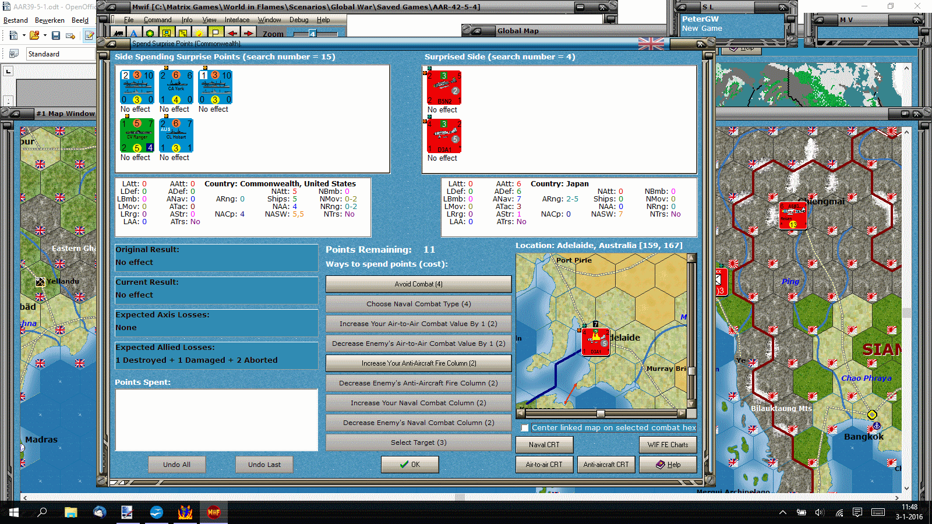Viewport: 932px width, 524px height.
Task: Click Decrease Enemy's Anti-Aircraft Fire Column
Action: (418, 383)
